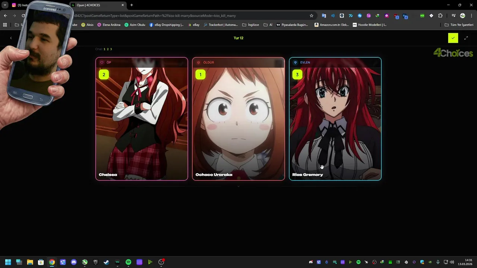
Task: Expand the Tüm Yer İşaretleri folder
Action: (x=459, y=25)
